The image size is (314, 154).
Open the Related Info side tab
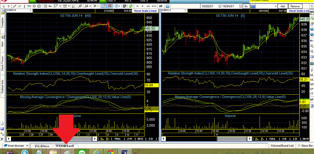pos(3,86)
